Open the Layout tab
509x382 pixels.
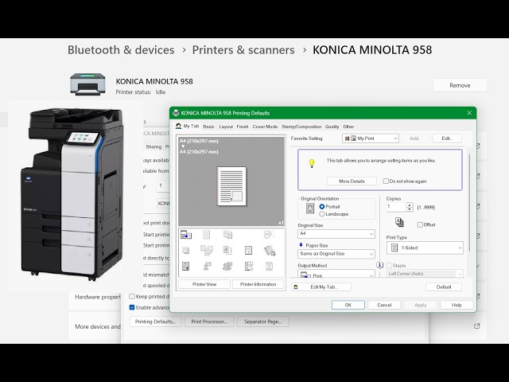226,127
